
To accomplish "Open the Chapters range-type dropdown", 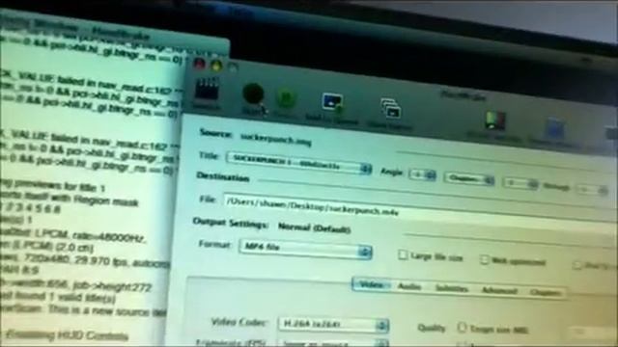I will [469, 179].
